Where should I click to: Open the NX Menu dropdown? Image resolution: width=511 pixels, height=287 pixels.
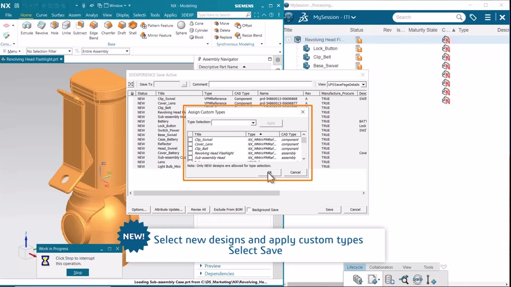12,51
